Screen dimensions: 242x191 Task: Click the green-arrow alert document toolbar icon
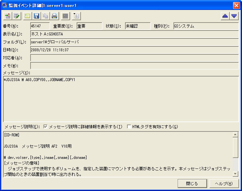pyautogui.click(x=8, y=16)
